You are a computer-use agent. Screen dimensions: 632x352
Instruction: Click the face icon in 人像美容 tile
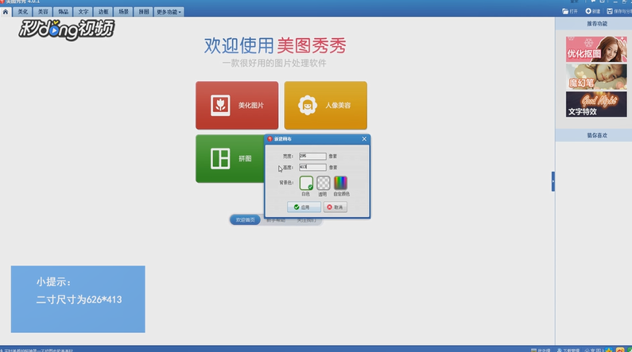pos(308,106)
